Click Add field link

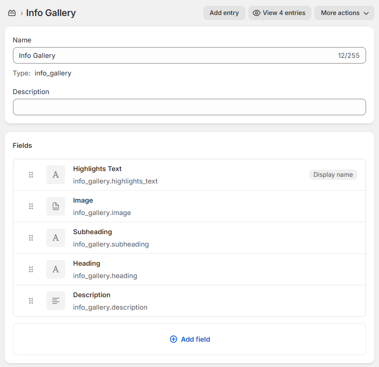[189, 339]
